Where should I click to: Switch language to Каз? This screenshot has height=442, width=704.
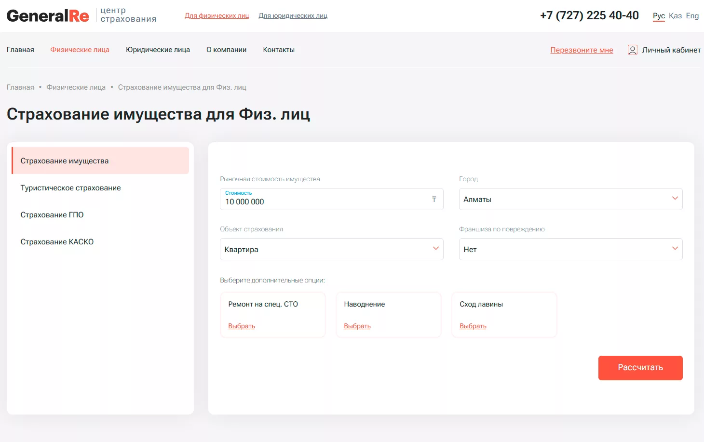pos(675,16)
